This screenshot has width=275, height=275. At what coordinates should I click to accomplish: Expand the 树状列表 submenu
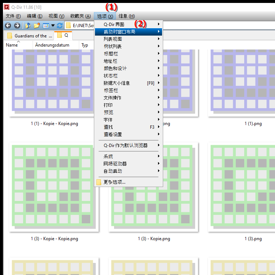pos(128,46)
